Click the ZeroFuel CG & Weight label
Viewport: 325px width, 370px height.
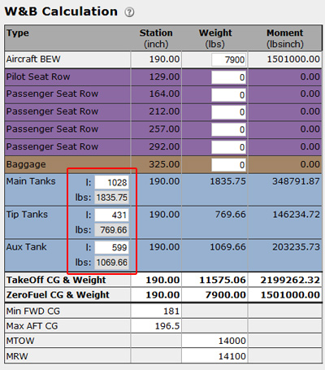pos(58,295)
